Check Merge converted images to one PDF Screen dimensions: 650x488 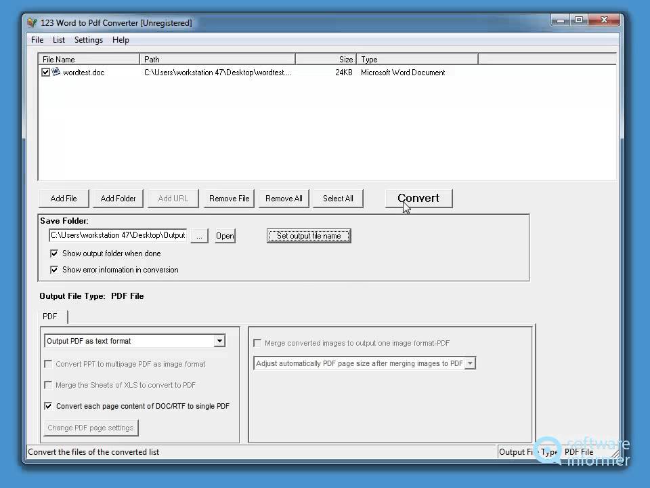[x=257, y=343]
